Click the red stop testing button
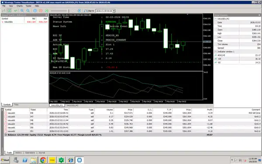The height and width of the screenshot is (164, 262). (41, 10)
